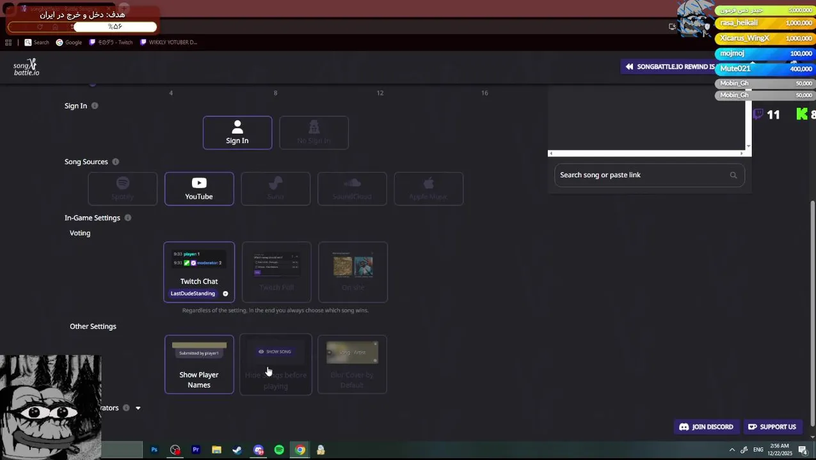Click the ENG language indicator
Image resolution: width=816 pixels, height=460 pixels.
click(758, 450)
